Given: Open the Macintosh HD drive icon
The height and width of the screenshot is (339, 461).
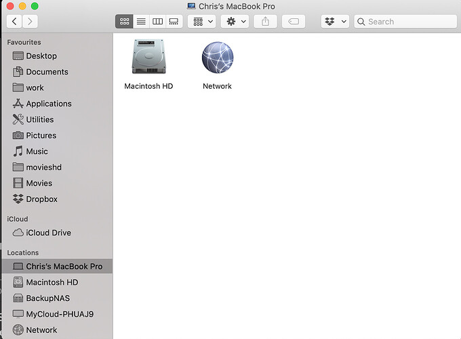Looking at the screenshot, I should [148, 58].
